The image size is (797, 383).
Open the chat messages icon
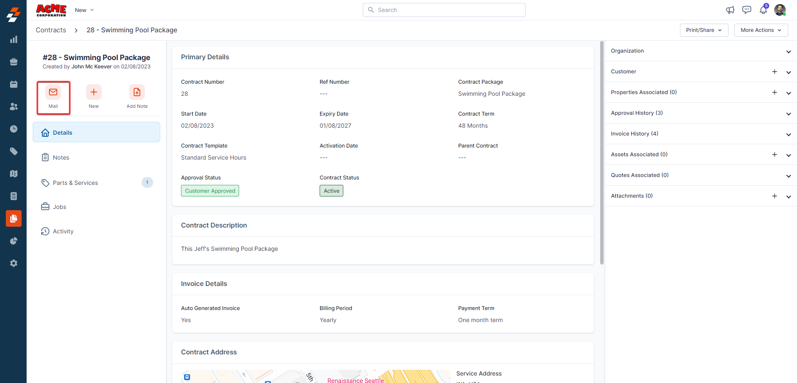[x=746, y=10]
